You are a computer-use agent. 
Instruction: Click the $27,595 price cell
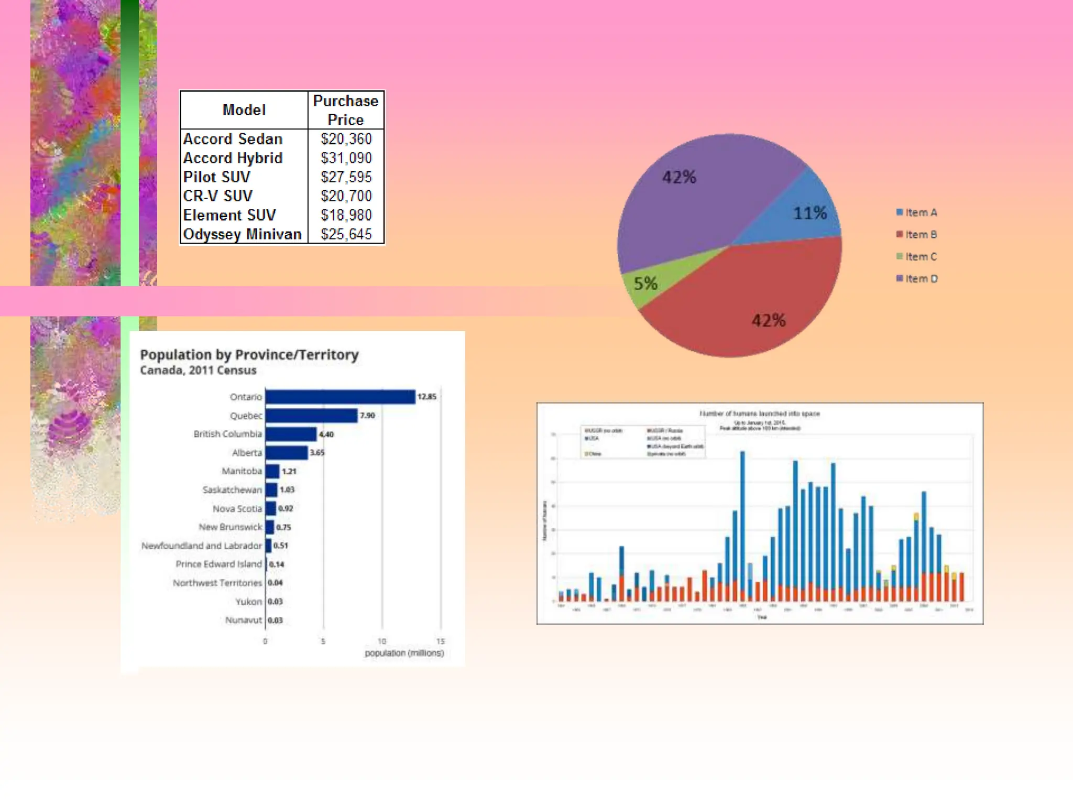tap(346, 177)
